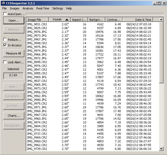Click the scrollbar up arrow

[161, 20]
